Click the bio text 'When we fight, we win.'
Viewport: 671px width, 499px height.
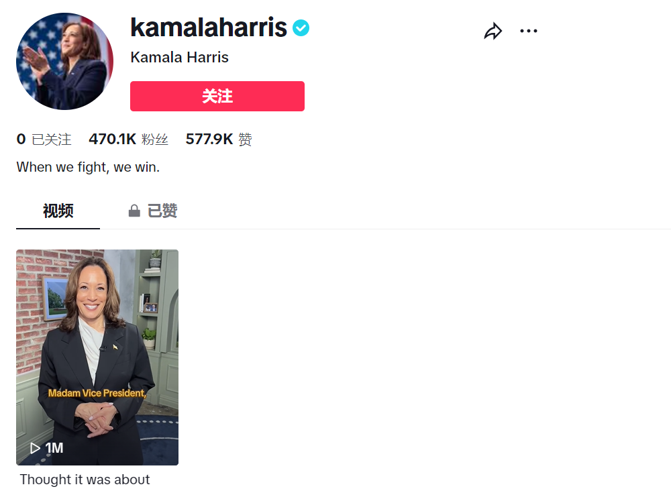[88, 167]
